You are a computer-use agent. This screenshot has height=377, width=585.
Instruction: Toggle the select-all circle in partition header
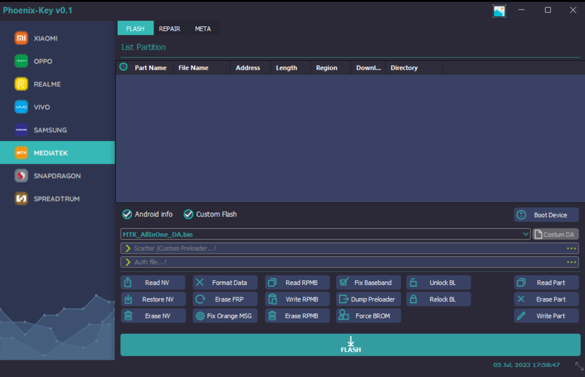(x=123, y=67)
